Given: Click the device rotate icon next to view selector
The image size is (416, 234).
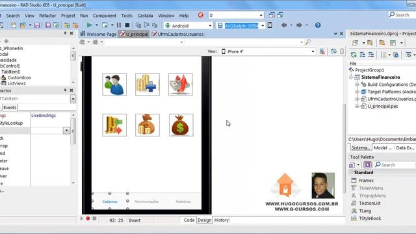Looking at the screenshot, I should (333, 51).
